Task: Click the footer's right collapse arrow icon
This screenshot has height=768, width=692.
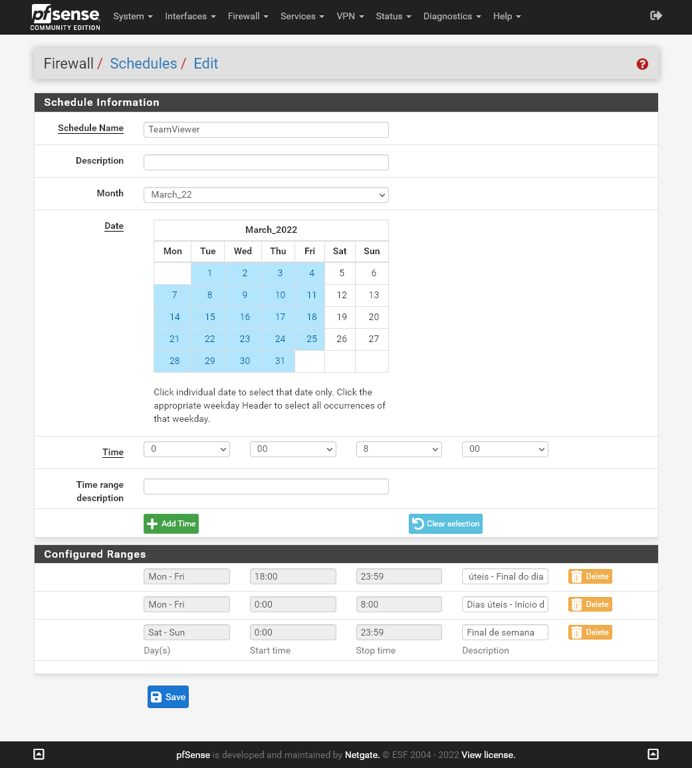Action: [x=653, y=754]
